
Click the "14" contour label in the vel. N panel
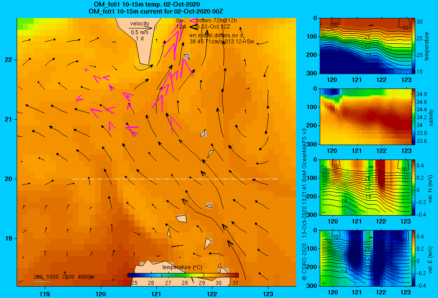click(344, 201)
